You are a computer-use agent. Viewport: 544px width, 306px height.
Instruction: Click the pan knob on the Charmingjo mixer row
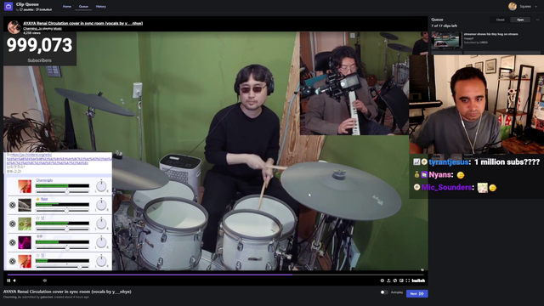[x=101, y=186]
